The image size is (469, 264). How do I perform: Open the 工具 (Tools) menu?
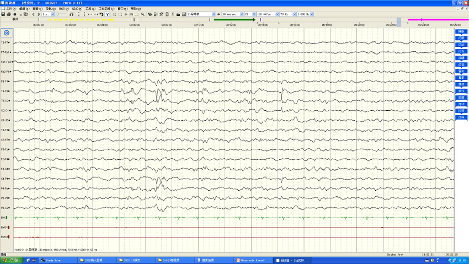click(89, 9)
